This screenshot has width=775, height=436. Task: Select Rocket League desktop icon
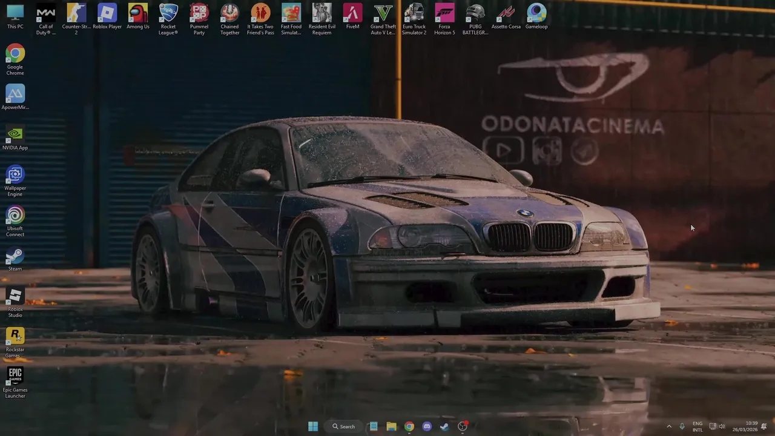pyautogui.click(x=168, y=19)
